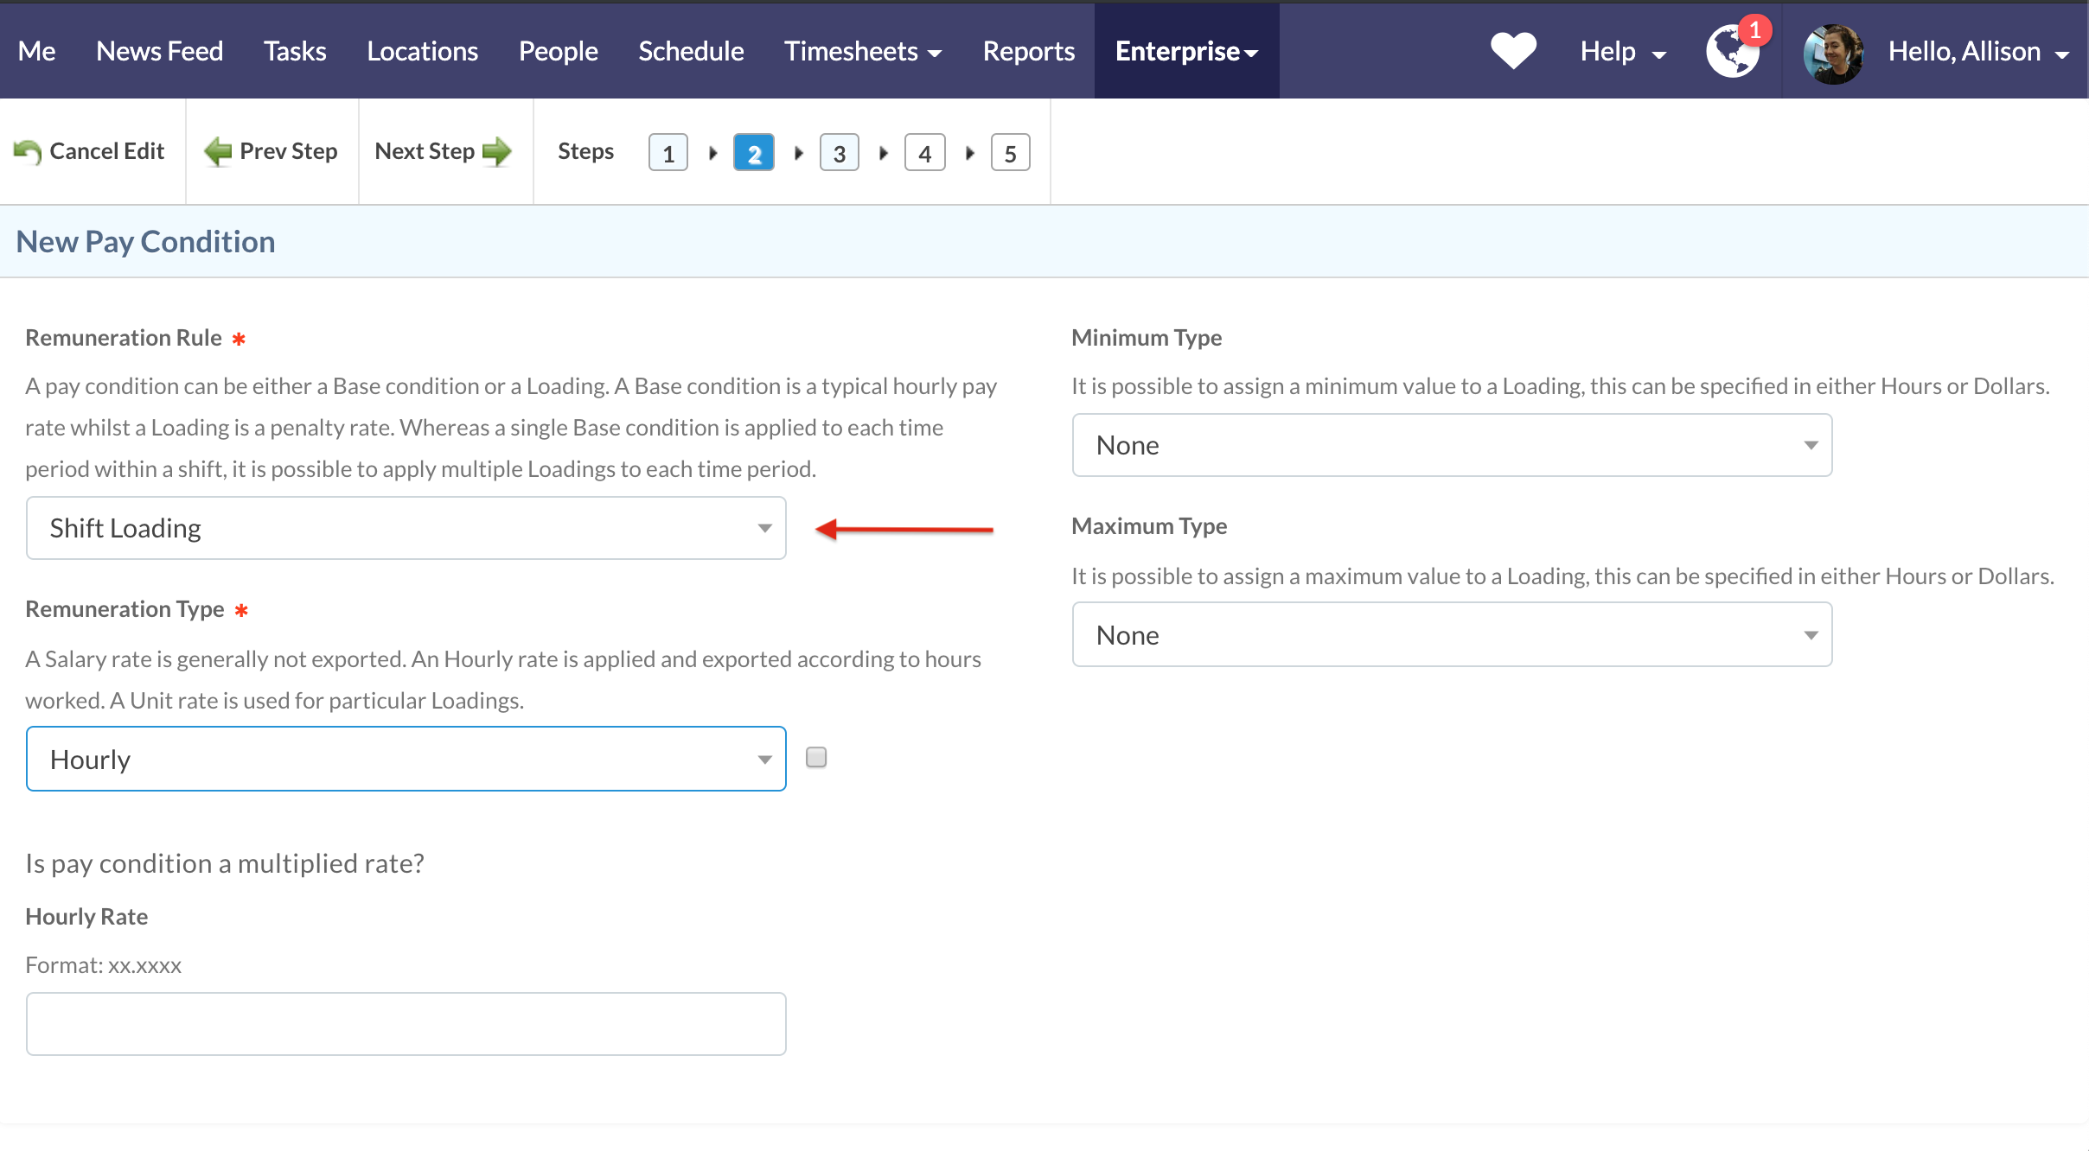The image size is (2089, 1151).
Task: Click into the Hourly Rate input field
Action: pyautogui.click(x=406, y=1024)
